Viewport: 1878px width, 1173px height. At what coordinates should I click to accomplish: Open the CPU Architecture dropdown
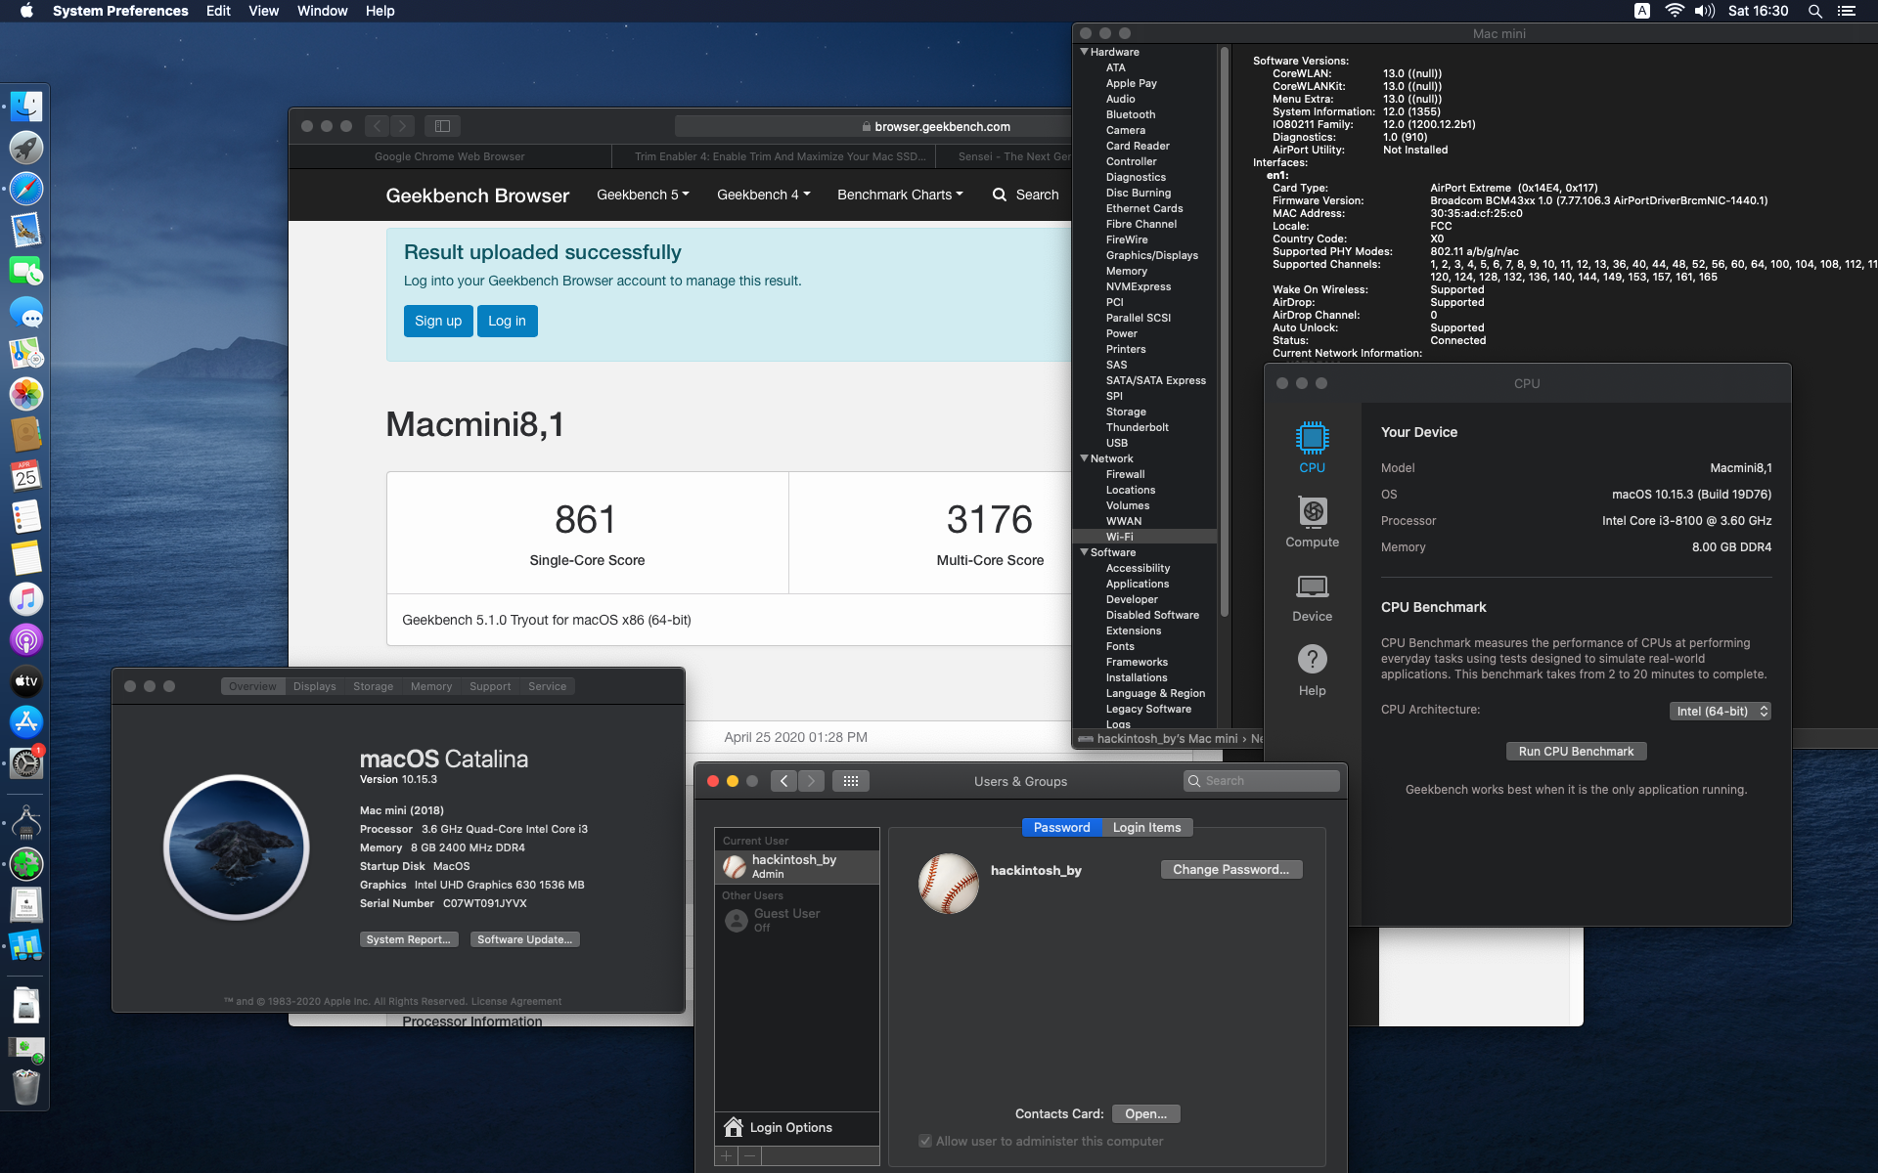(1720, 711)
